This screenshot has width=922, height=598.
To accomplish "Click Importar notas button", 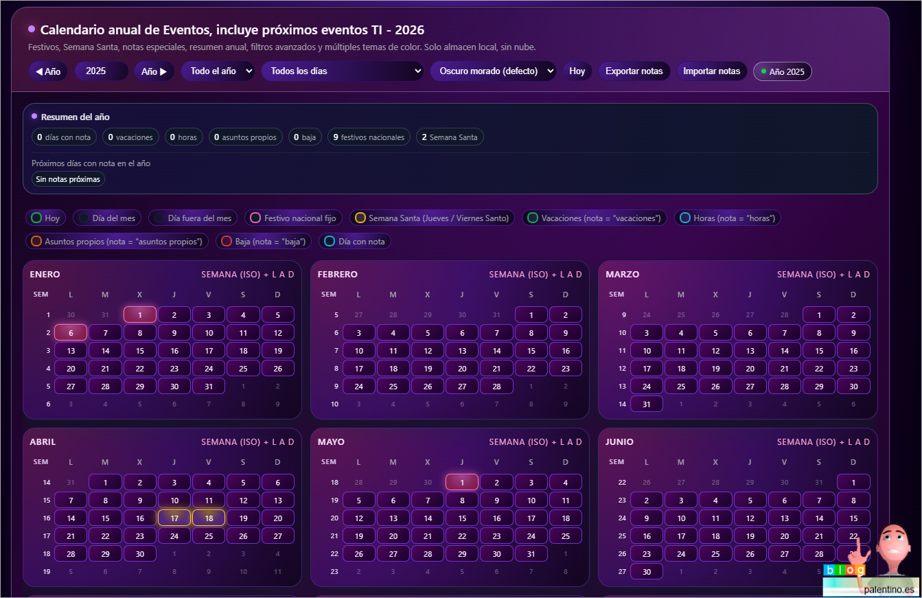I will pyautogui.click(x=711, y=71).
